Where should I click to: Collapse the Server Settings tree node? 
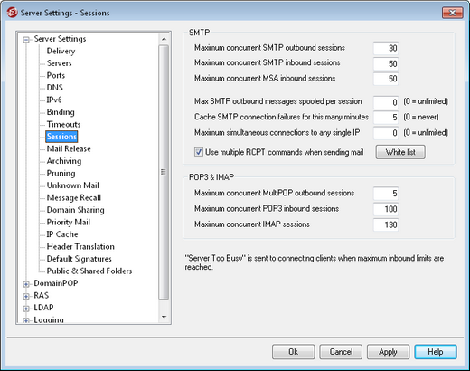coord(26,40)
